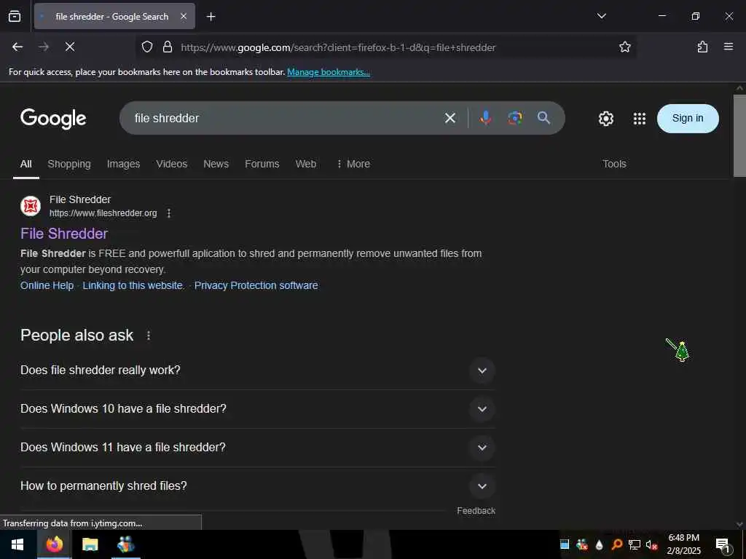Screen dimensions: 746x559
Task: Click the File Shredder site favicon
Action: [x=31, y=206]
